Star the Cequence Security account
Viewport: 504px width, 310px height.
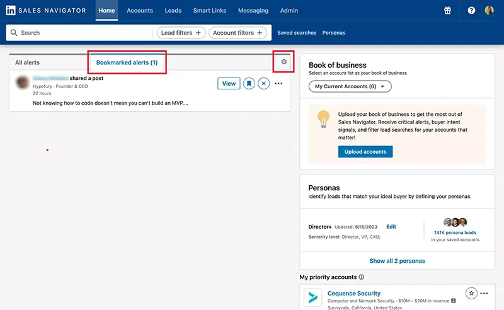tap(471, 293)
